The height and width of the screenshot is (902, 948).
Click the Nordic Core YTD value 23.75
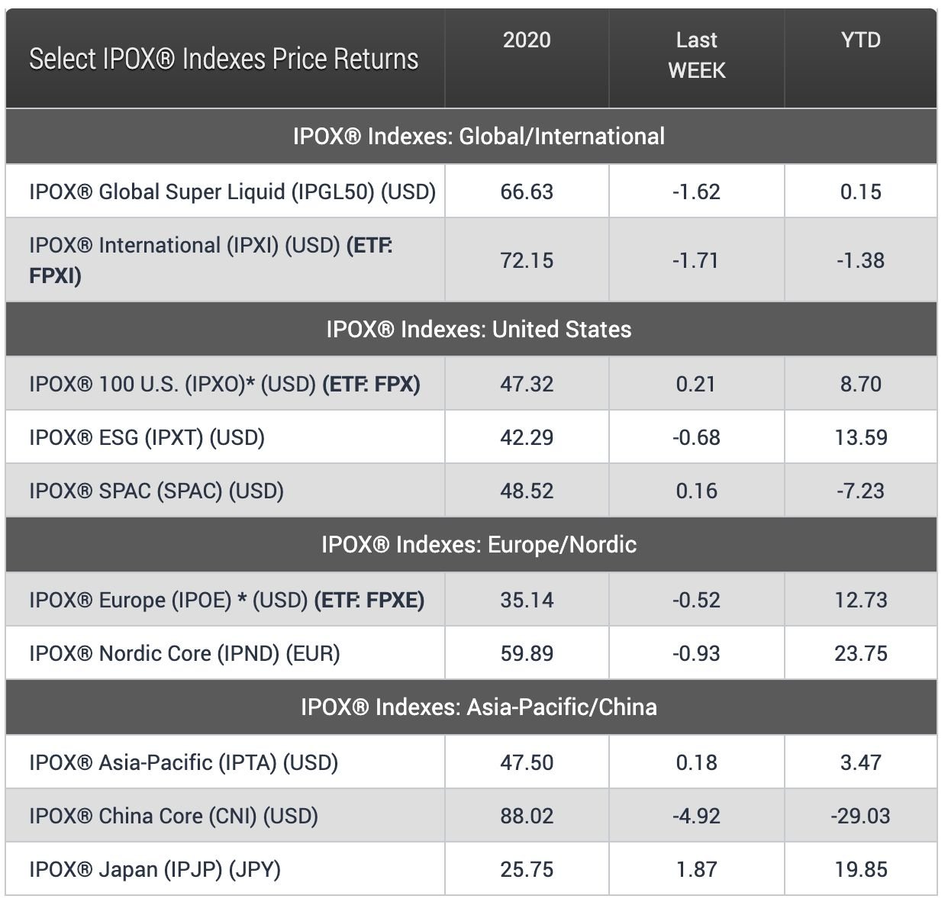pyautogui.click(x=860, y=653)
